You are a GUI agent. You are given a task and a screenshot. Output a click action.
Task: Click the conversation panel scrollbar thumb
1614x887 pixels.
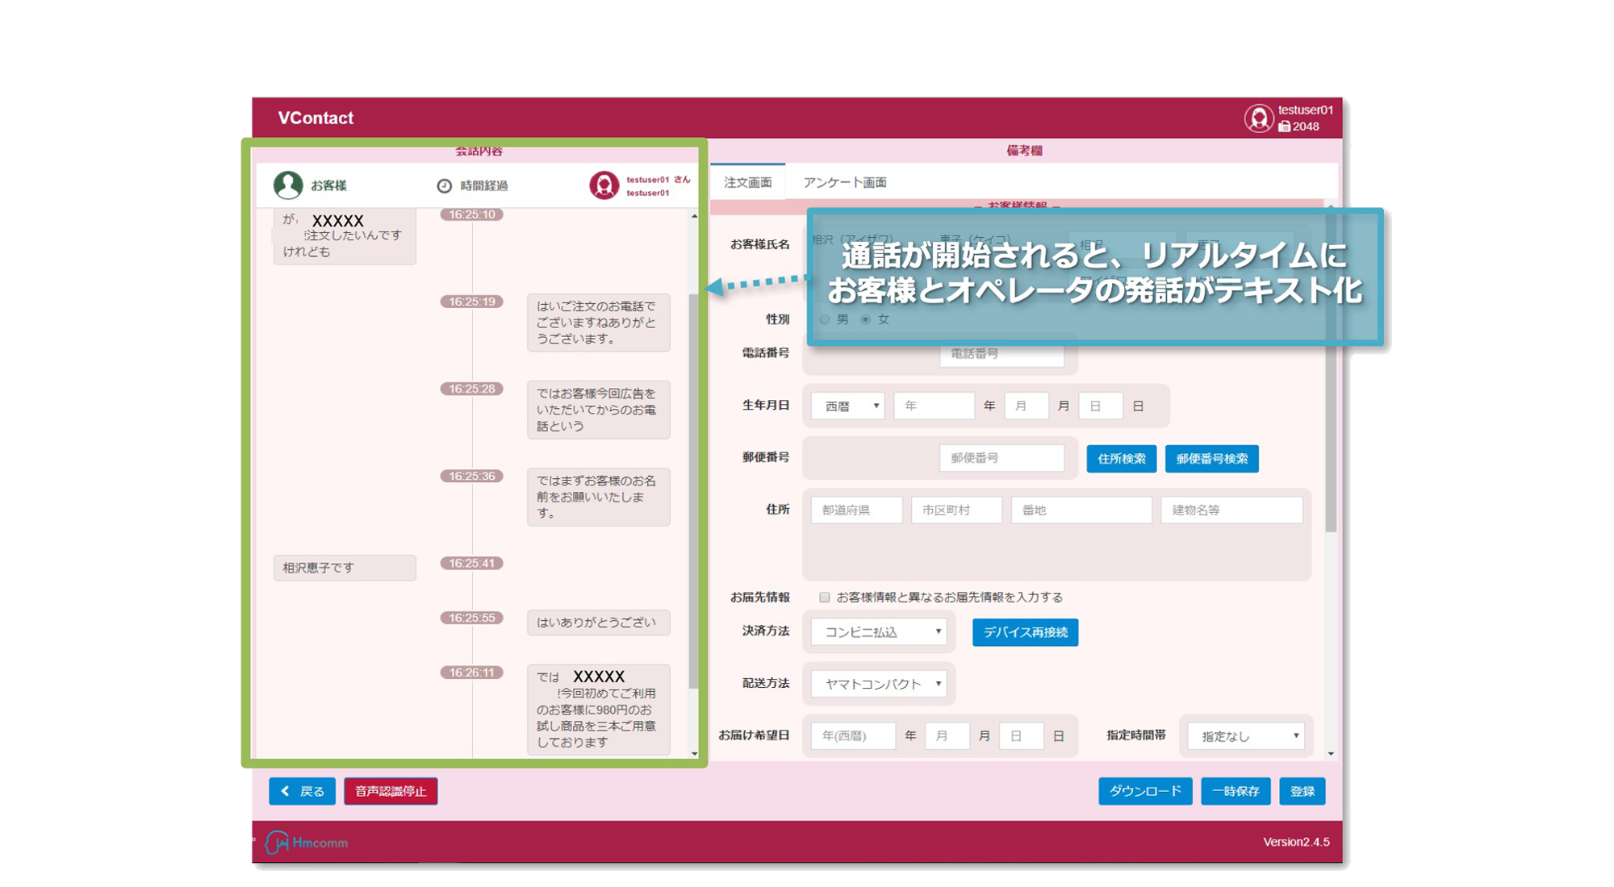pos(693,492)
